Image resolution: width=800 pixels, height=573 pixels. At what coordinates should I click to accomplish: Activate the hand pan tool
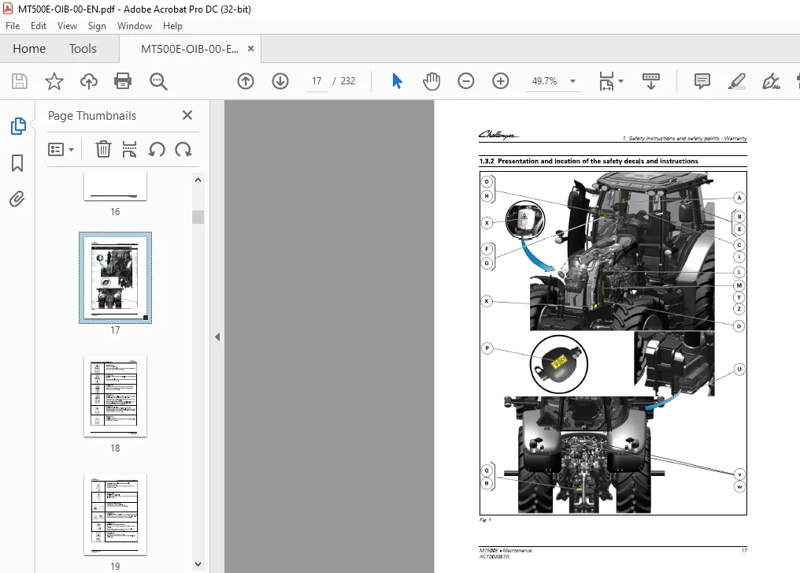coord(431,81)
